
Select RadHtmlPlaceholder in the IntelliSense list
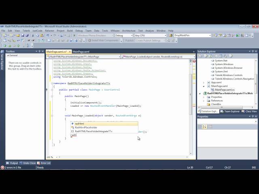pyautogui.click(x=104, y=128)
